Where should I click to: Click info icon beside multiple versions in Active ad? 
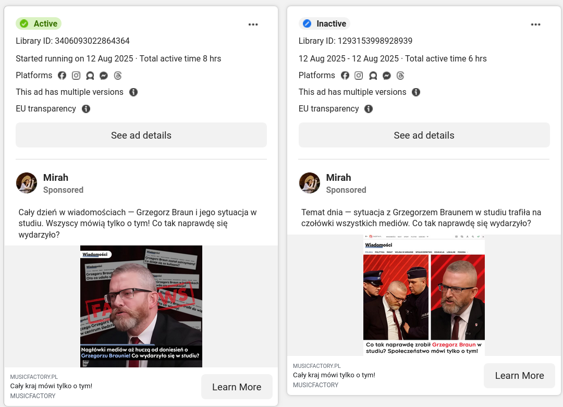click(133, 92)
